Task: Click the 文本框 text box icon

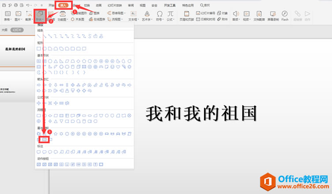Action: [133, 15]
